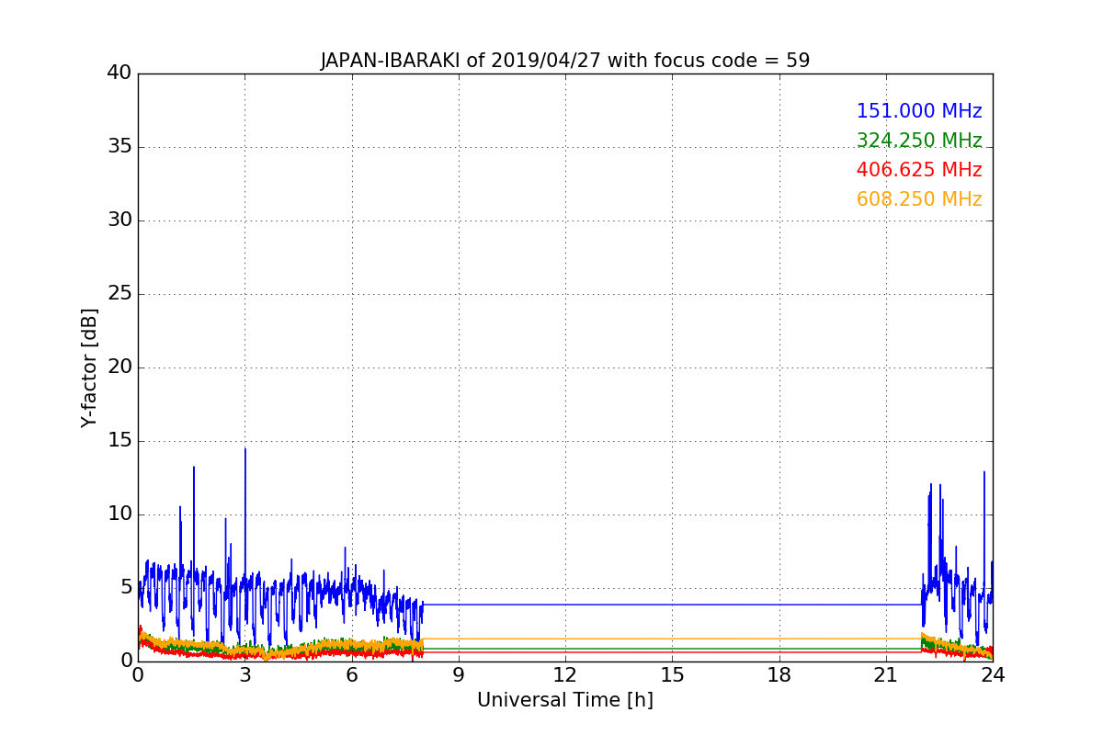Click the Universal Time [h] axis label
The image size is (1103, 735).
click(x=564, y=700)
